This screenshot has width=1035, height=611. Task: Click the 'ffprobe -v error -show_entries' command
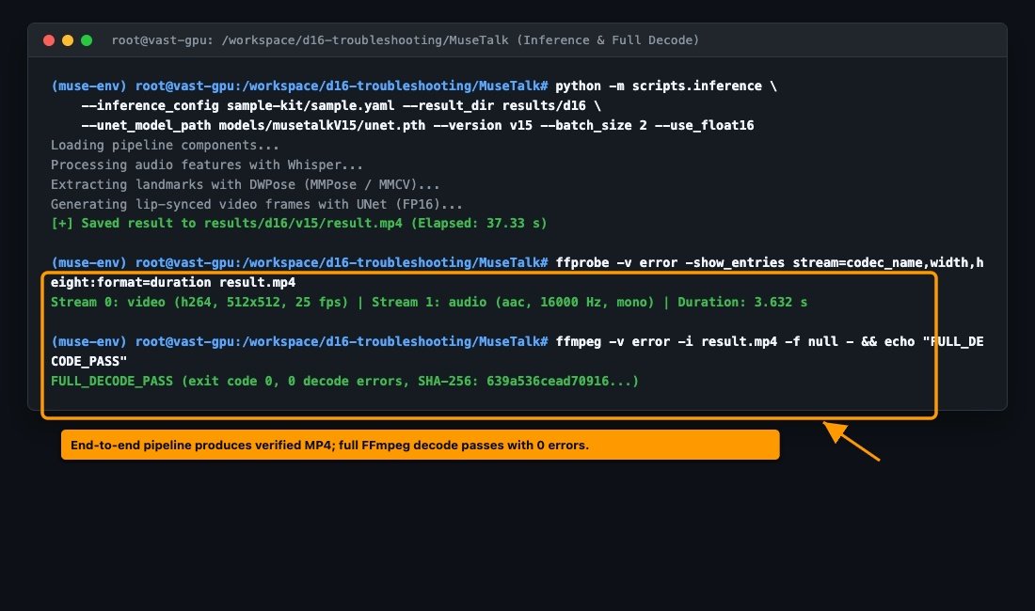769,262
